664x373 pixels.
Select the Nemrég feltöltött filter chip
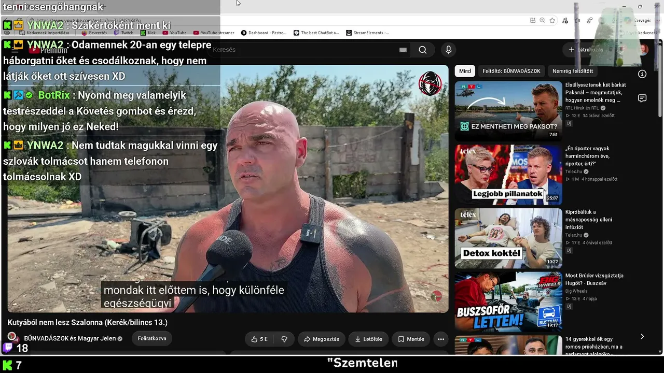(x=573, y=71)
